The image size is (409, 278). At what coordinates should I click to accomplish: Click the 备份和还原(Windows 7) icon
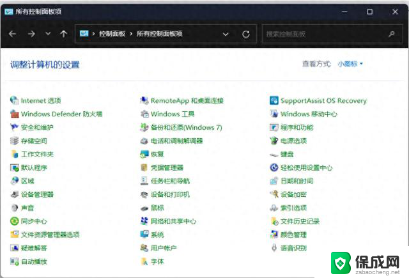[x=144, y=127]
